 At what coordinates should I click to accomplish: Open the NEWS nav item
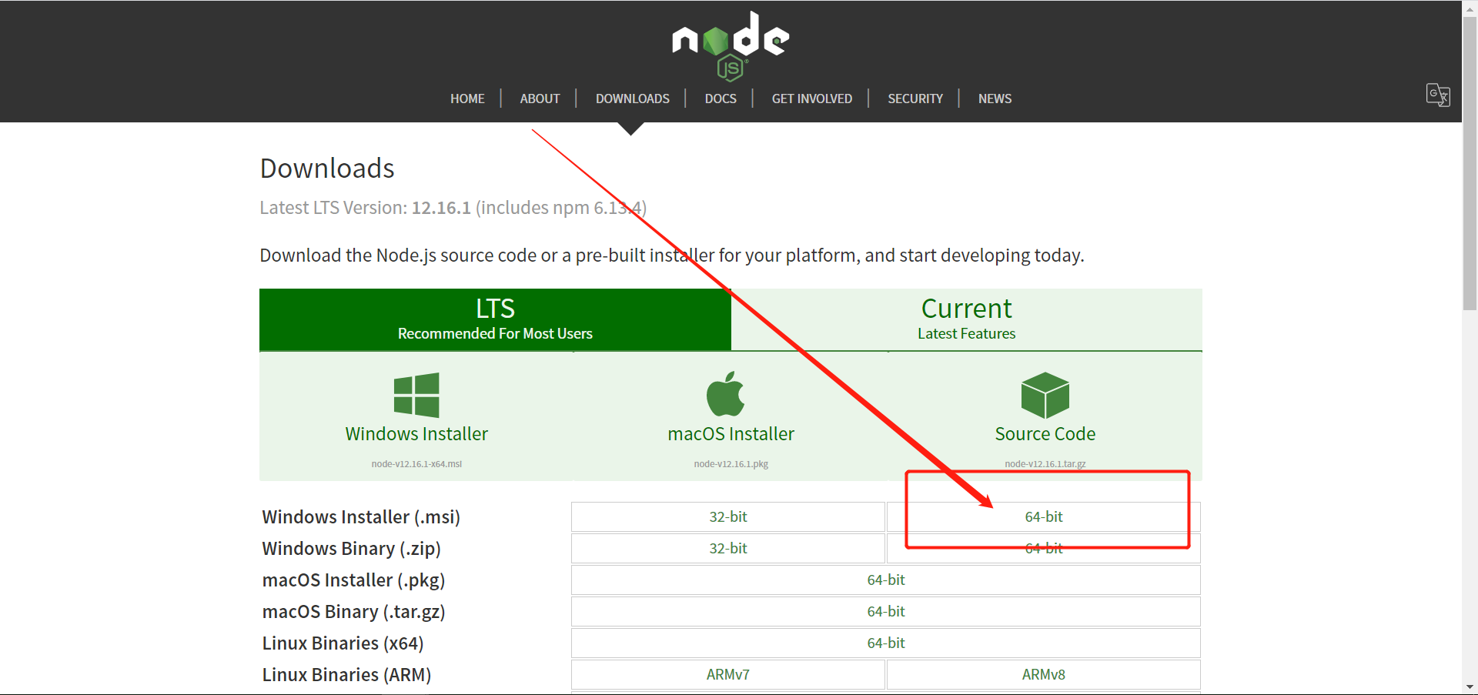pyautogui.click(x=995, y=99)
